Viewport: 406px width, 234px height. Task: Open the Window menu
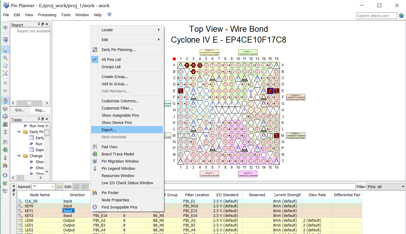tap(82, 15)
